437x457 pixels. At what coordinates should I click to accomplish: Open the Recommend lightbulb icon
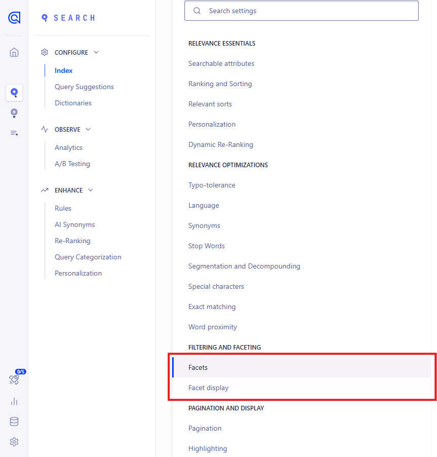pyautogui.click(x=14, y=113)
